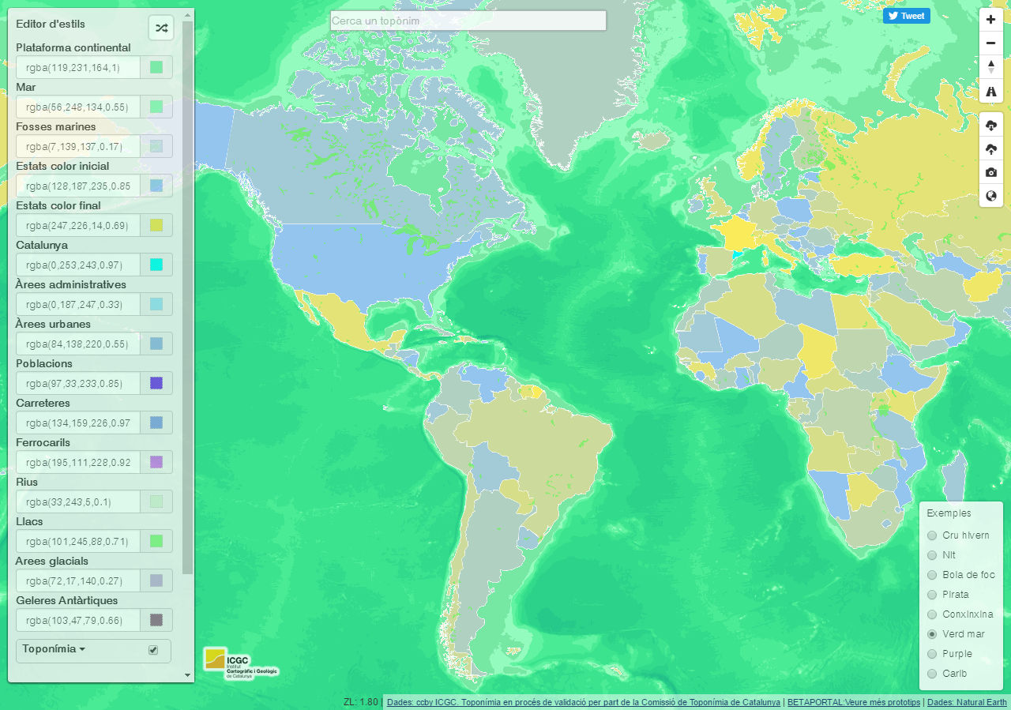Zoom in on the map
This screenshot has width=1011, height=710.
click(991, 20)
